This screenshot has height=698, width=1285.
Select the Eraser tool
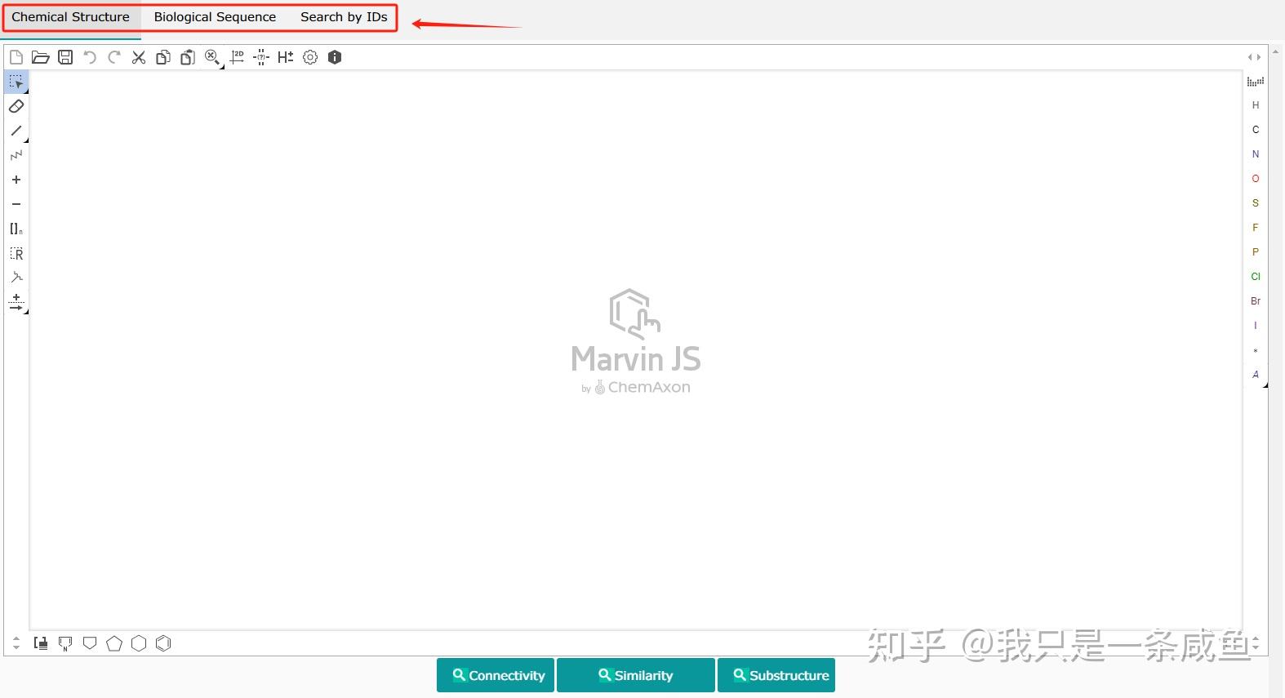click(16, 106)
